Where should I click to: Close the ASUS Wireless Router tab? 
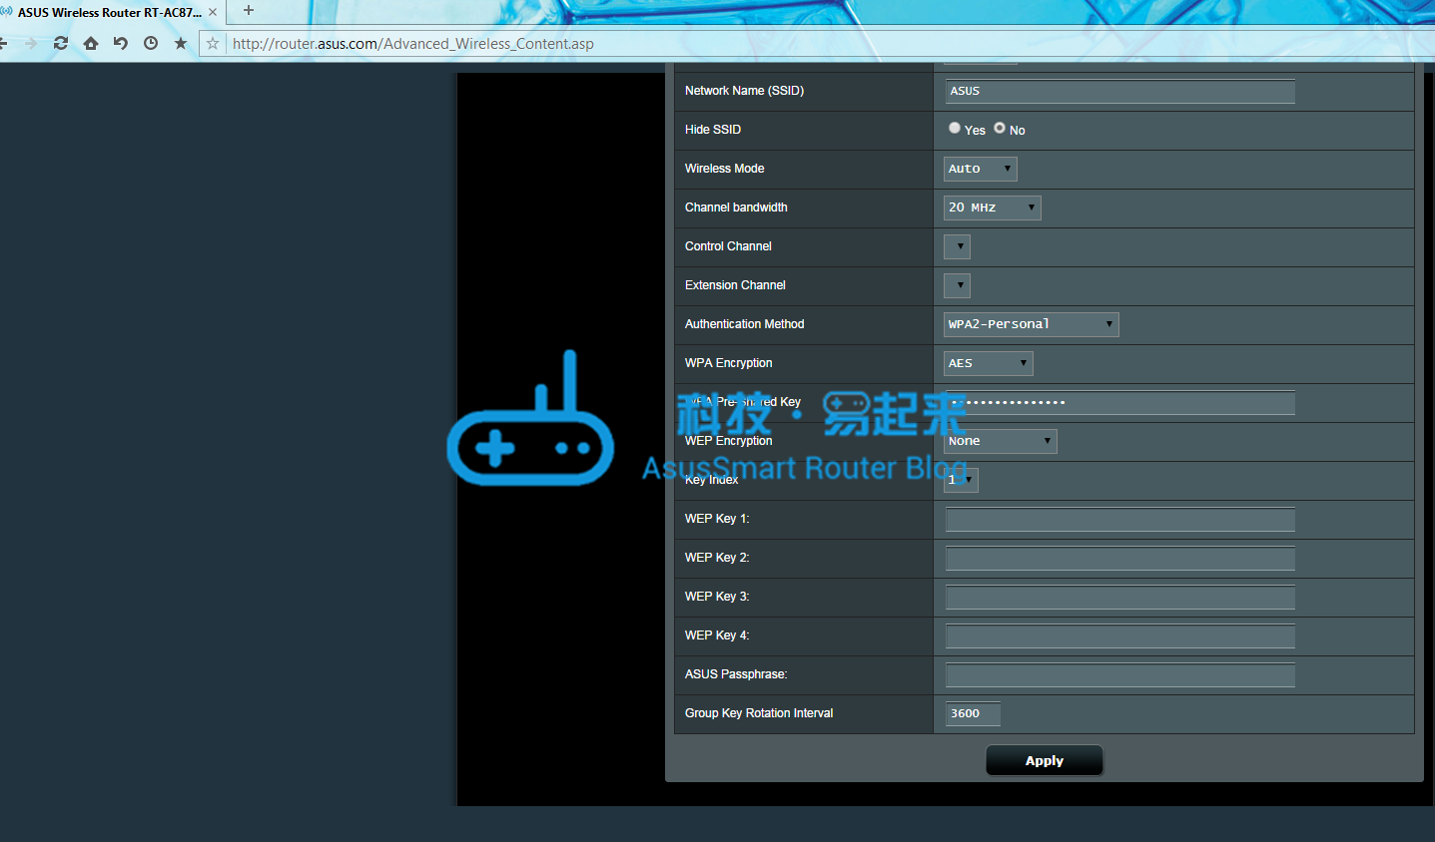tap(213, 12)
